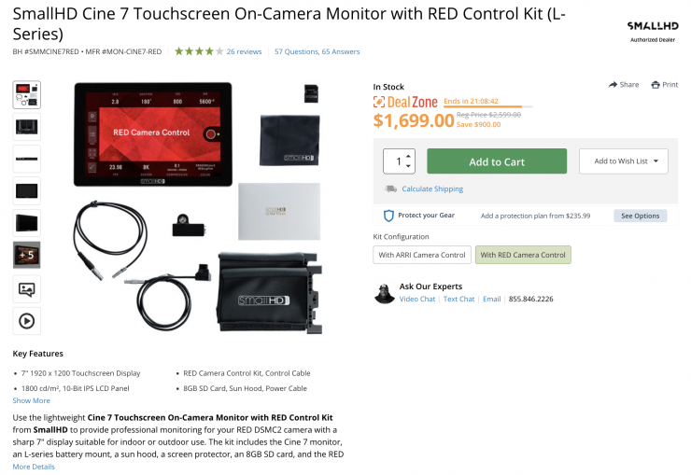Image resolution: width=691 pixels, height=475 pixels.
Task: Open the Add to Wish List dropdown
Action: tap(623, 161)
